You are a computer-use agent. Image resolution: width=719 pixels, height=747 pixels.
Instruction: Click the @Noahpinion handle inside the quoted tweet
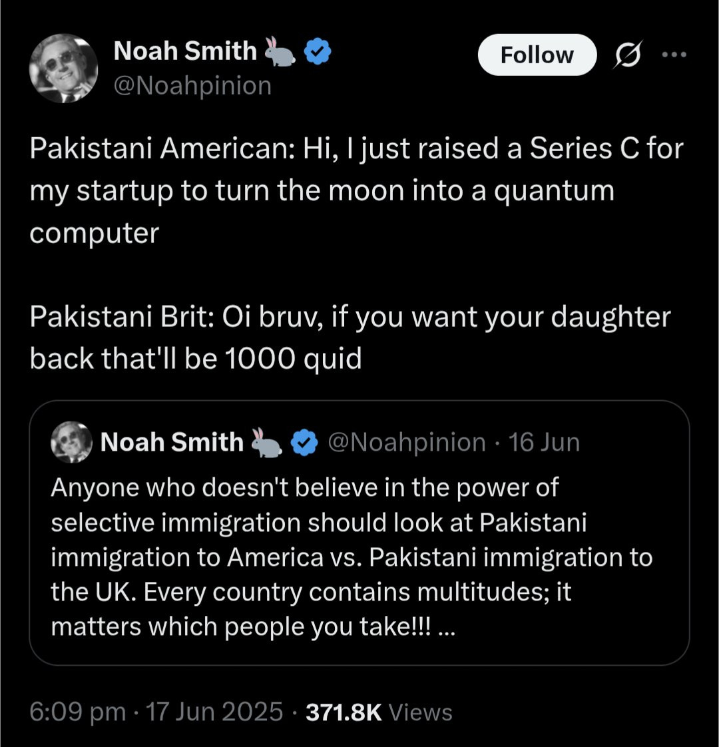click(x=407, y=443)
